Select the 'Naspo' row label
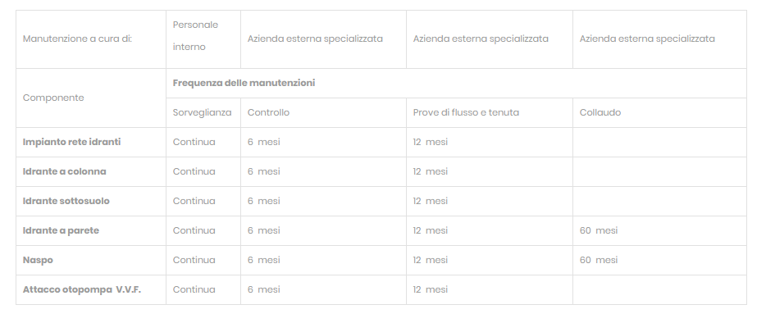 point(38,260)
